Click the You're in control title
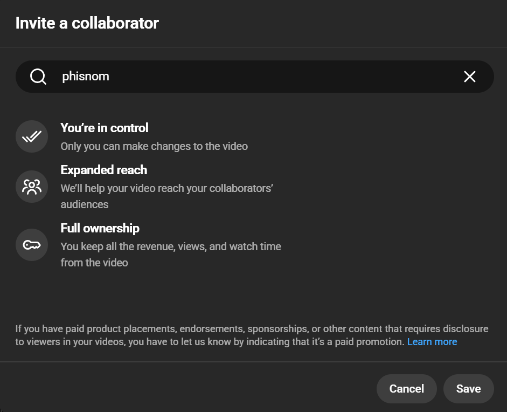The height and width of the screenshot is (412, 507). 105,128
